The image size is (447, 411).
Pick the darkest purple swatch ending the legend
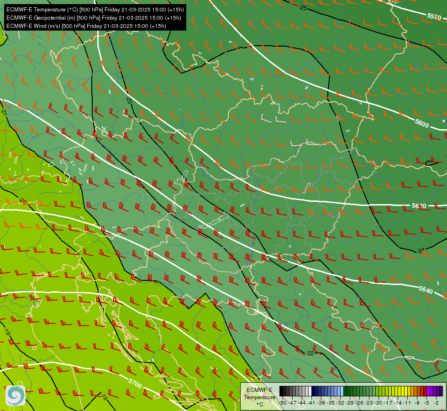click(442, 391)
